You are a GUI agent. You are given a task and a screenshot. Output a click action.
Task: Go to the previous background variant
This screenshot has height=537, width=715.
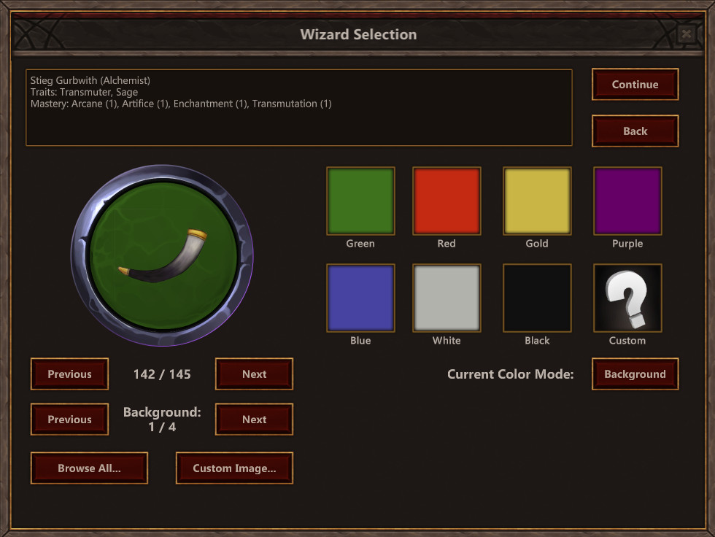pos(69,419)
